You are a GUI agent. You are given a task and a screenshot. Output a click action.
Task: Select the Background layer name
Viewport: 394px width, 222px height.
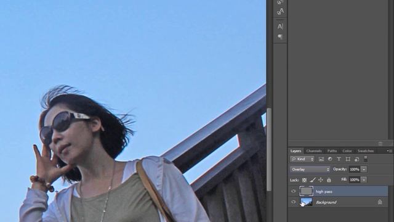326,202
